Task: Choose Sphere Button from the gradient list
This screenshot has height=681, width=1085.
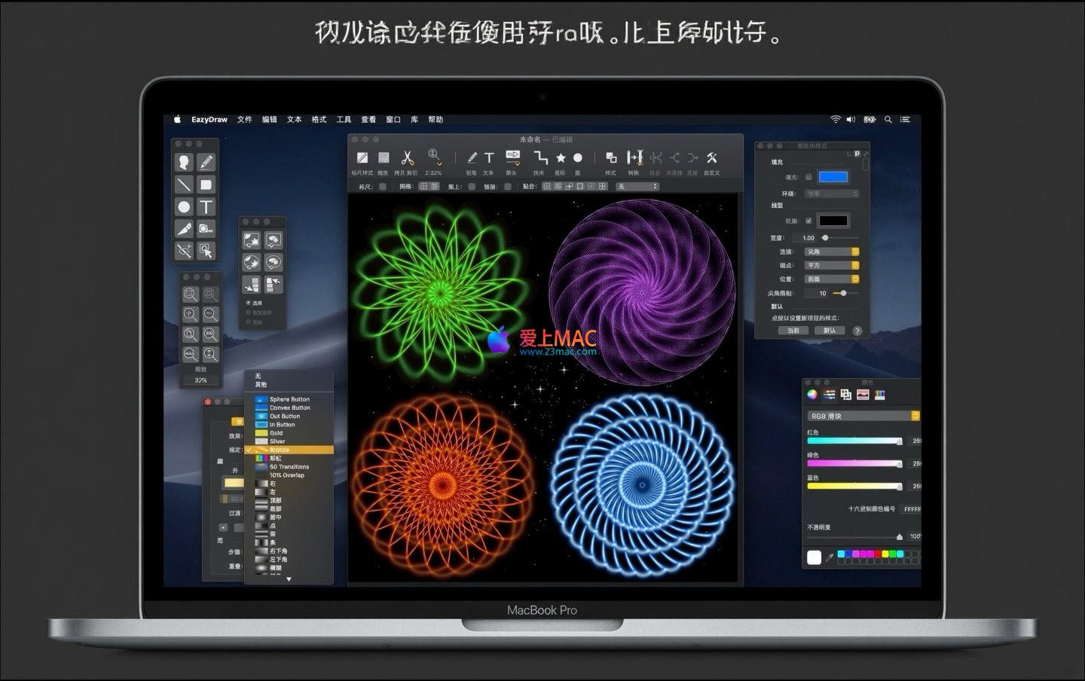Action: tap(289, 399)
